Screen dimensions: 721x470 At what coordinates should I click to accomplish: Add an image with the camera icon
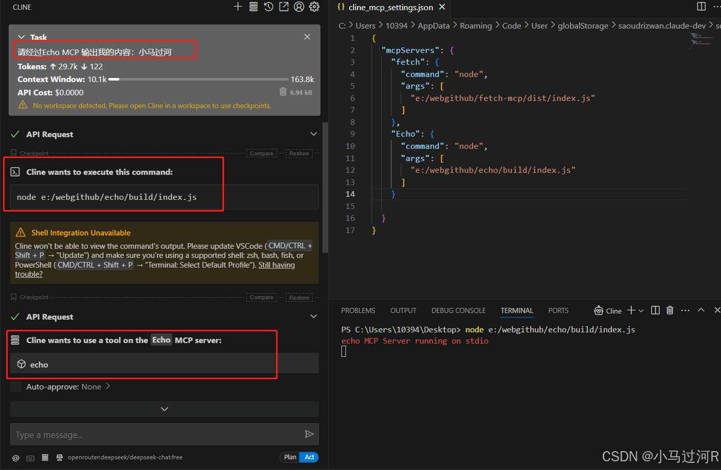pyautogui.click(x=30, y=458)
